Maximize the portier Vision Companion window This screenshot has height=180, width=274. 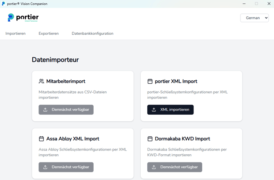pos(256,4)
